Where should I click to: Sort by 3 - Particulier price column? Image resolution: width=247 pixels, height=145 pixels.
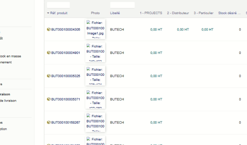tap(203, 13)
